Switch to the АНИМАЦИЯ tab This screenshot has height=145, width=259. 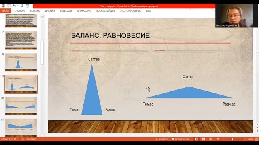(x=84, y=11)
